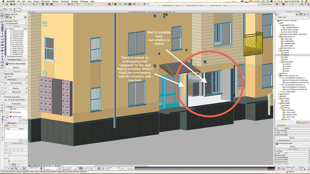Click Josefina Lanza magenta user color swatch

coord(11,117)
